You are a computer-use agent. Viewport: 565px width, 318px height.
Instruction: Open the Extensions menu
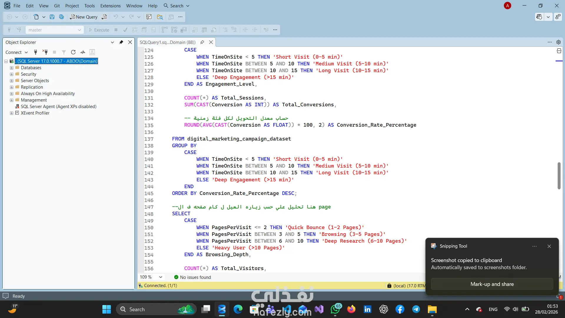coord(110,6)
